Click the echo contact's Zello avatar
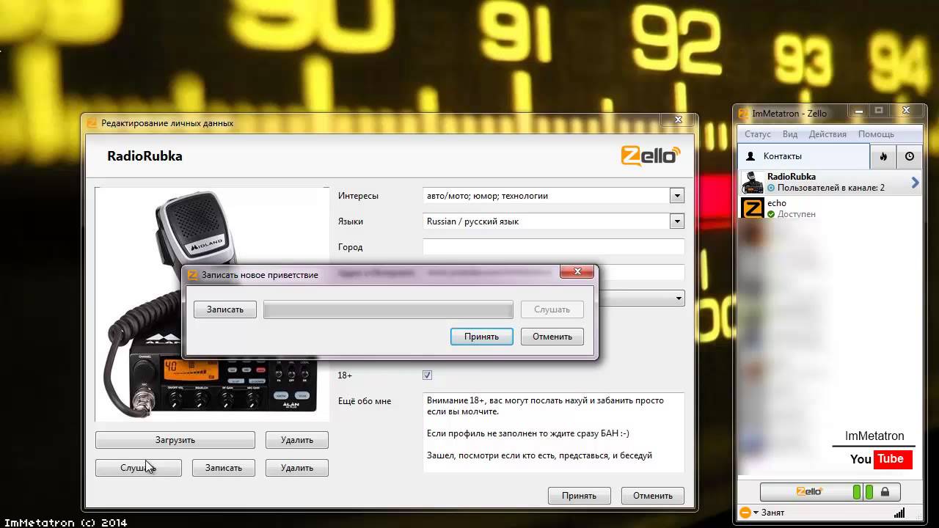This screenshot has height=528, width=939. coord(753,208)
